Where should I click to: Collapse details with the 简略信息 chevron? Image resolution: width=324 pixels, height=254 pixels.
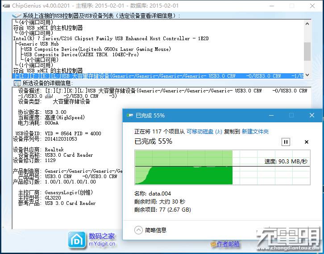click(x=138, y=230)
